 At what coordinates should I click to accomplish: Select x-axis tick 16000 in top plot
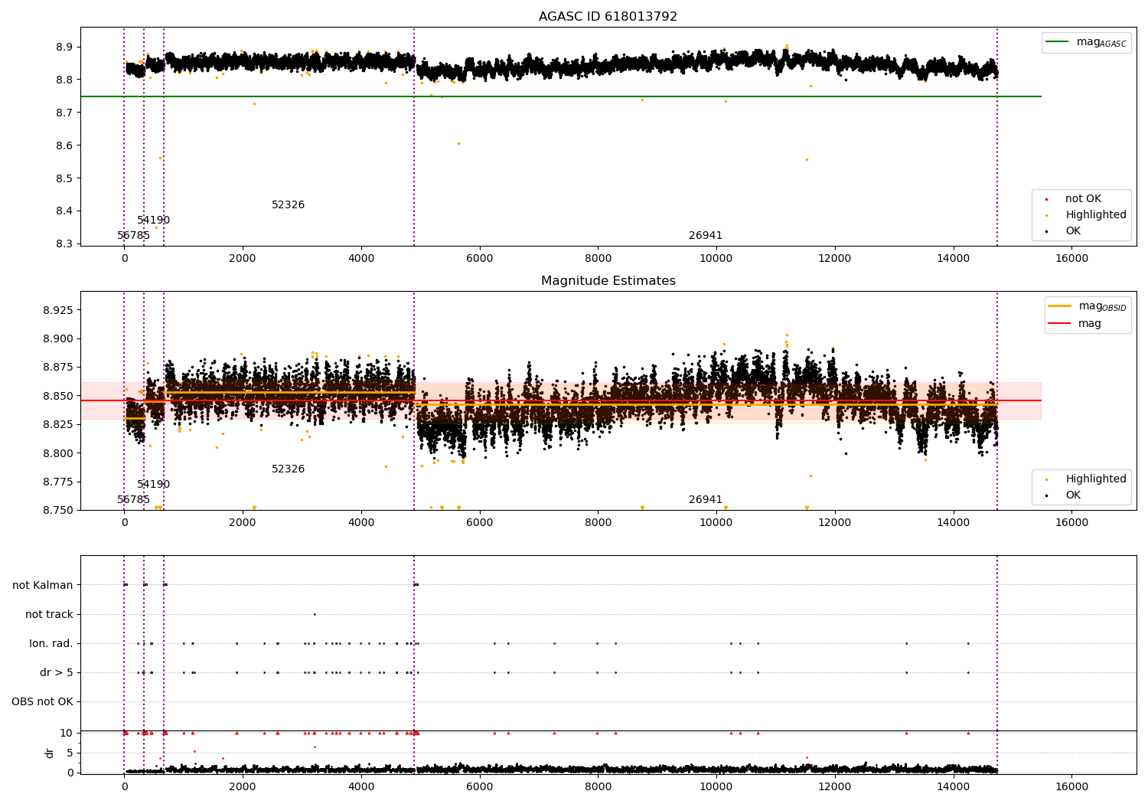pyautogui.click(x=1071, y=259)
